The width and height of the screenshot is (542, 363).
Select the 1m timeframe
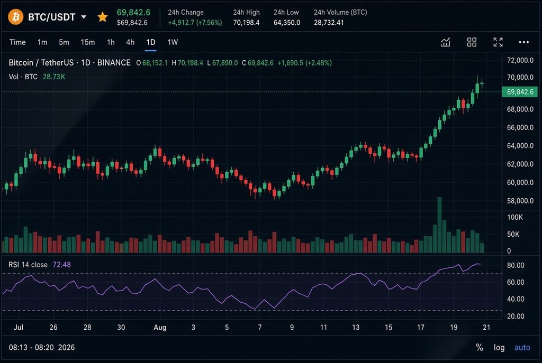pos(42,42)
